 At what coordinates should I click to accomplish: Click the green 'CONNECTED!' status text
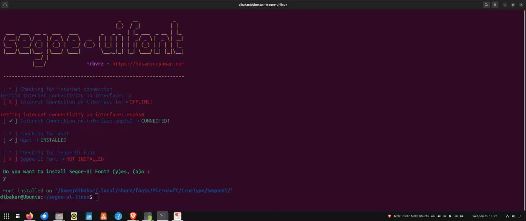coord(156,121)
